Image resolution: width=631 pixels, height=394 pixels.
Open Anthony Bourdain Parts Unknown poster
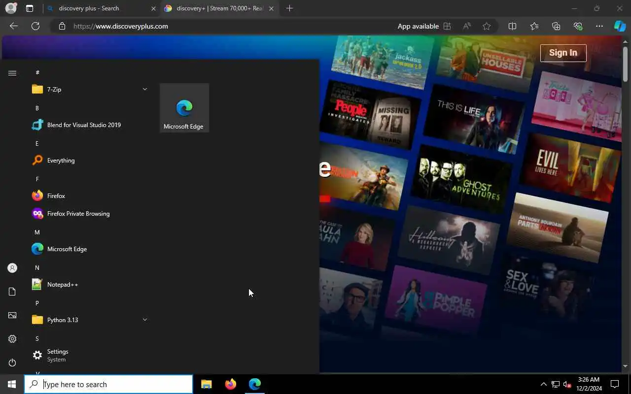557,228
